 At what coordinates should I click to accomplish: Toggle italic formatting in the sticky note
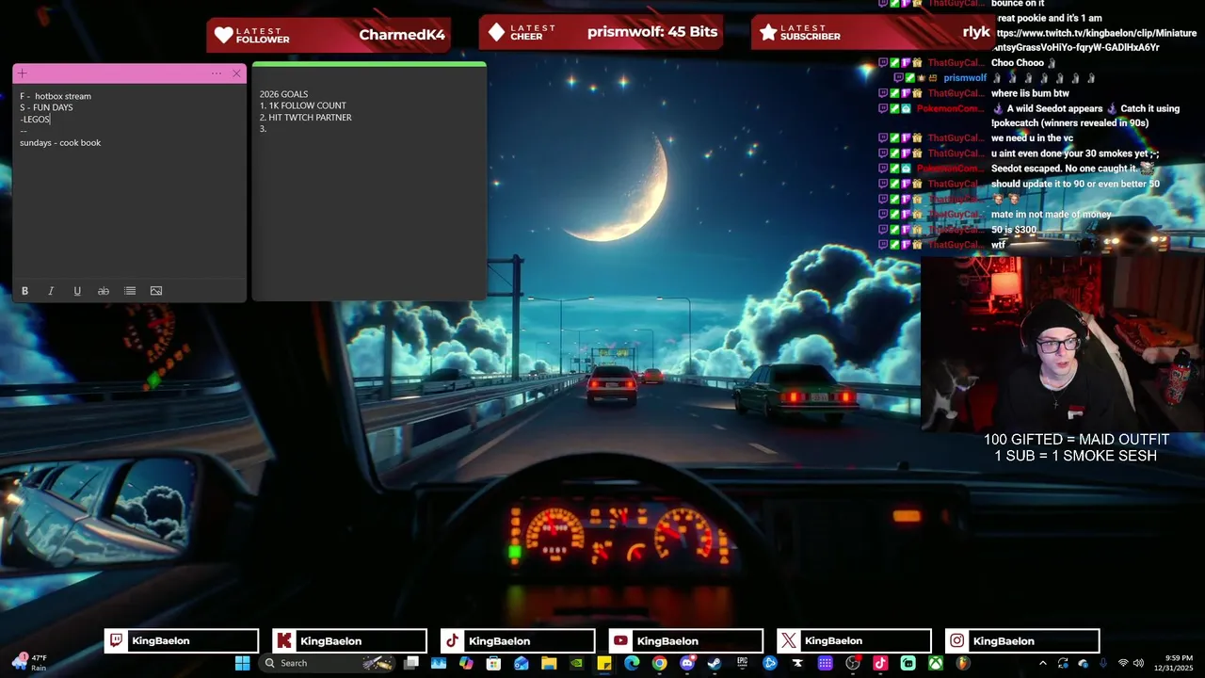pyautogui.click(x=51, y=291)
